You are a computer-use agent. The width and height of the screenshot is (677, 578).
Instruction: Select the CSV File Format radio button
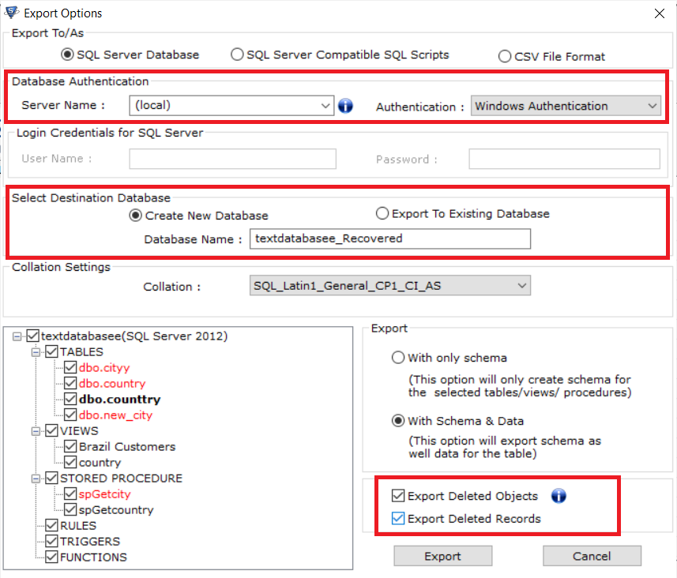coord(504,56)
